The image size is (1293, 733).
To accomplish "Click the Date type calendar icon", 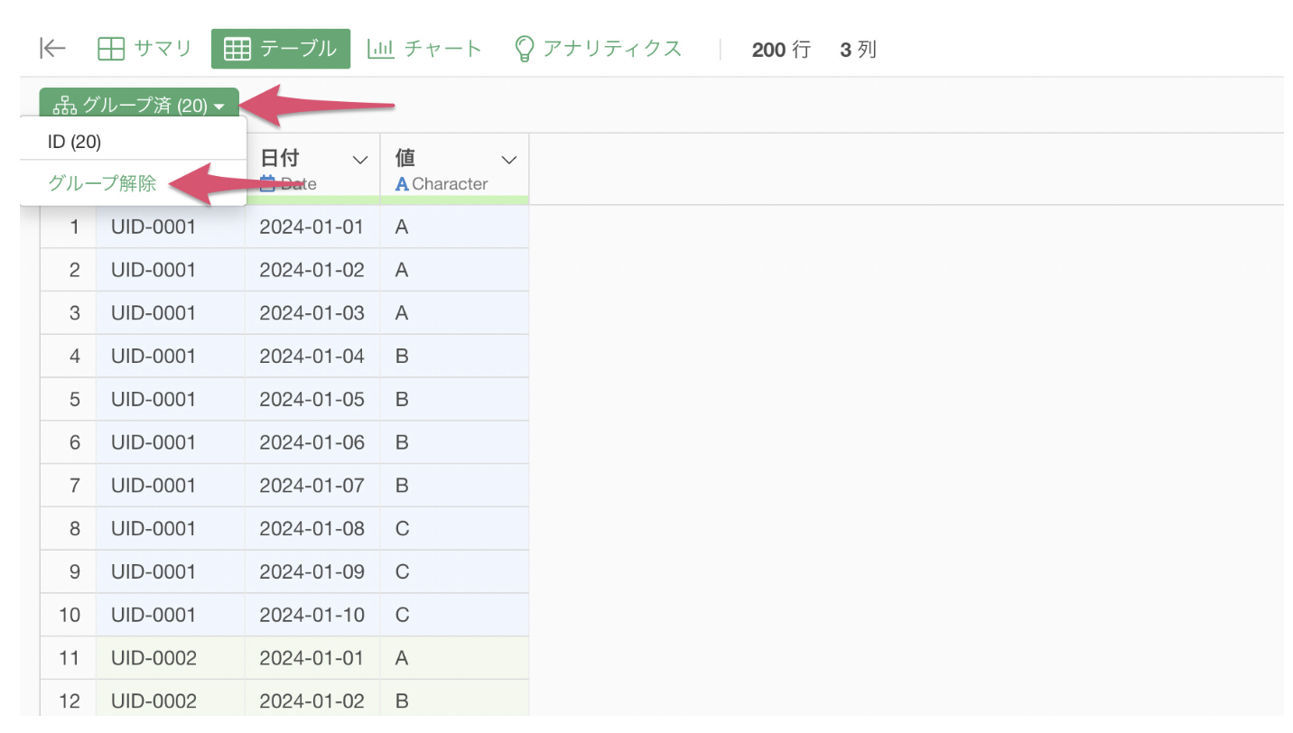I will coord(267,184).
